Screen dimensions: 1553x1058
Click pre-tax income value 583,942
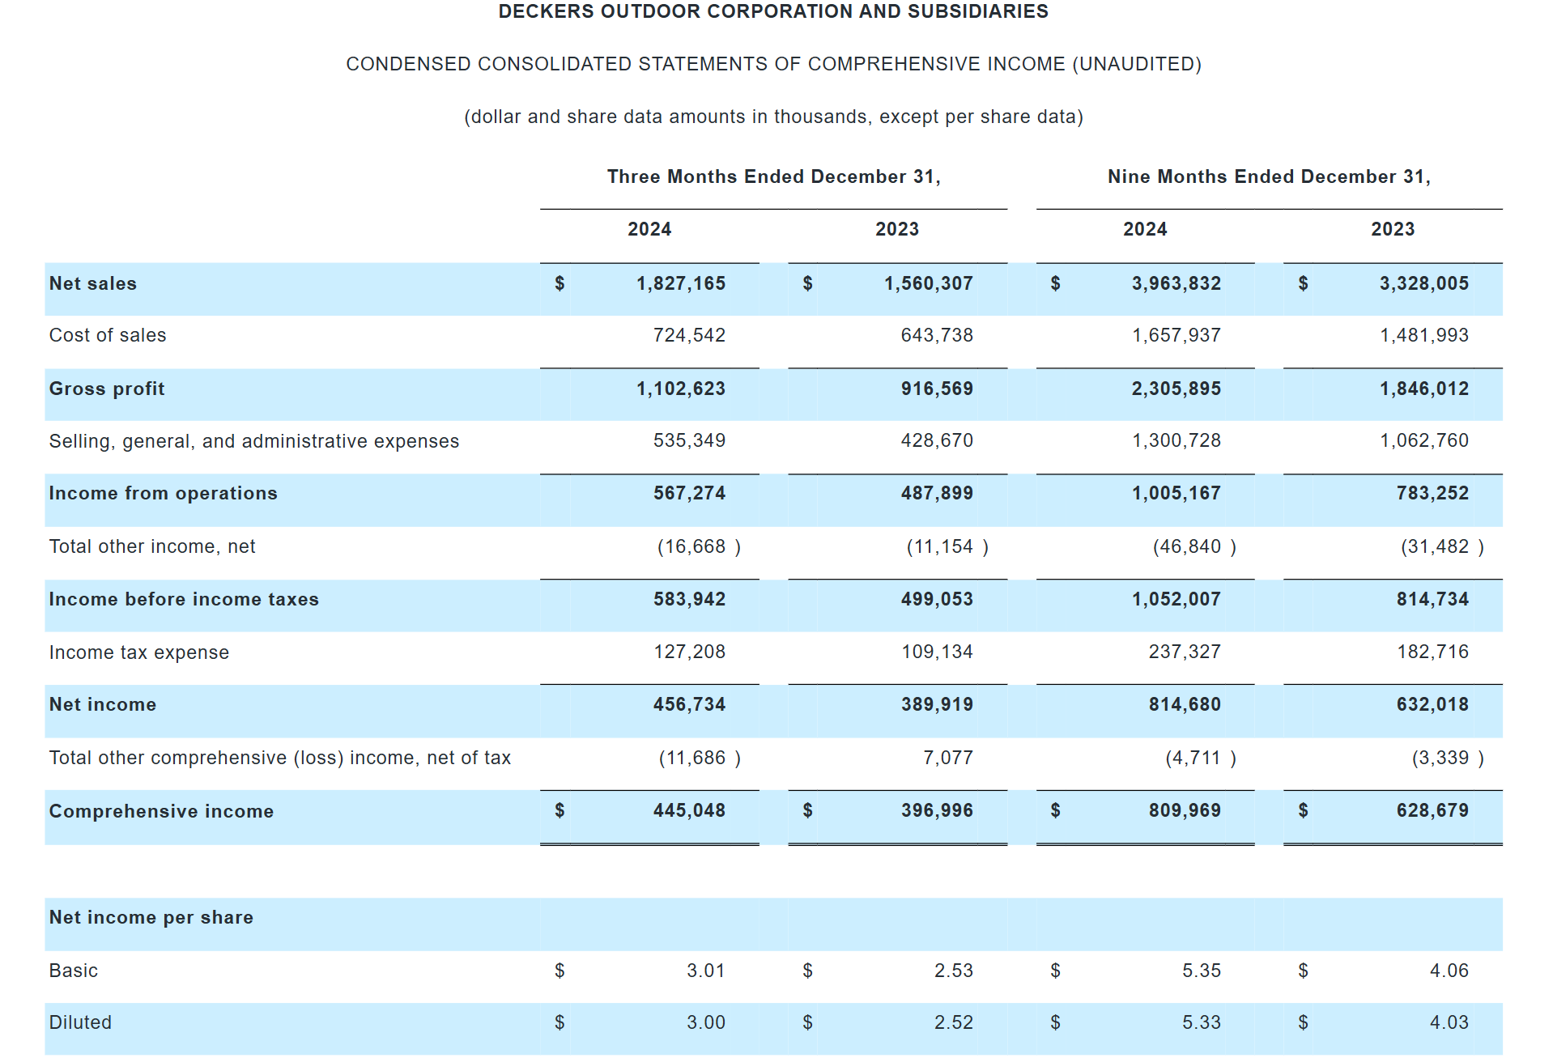coord(690,599)
